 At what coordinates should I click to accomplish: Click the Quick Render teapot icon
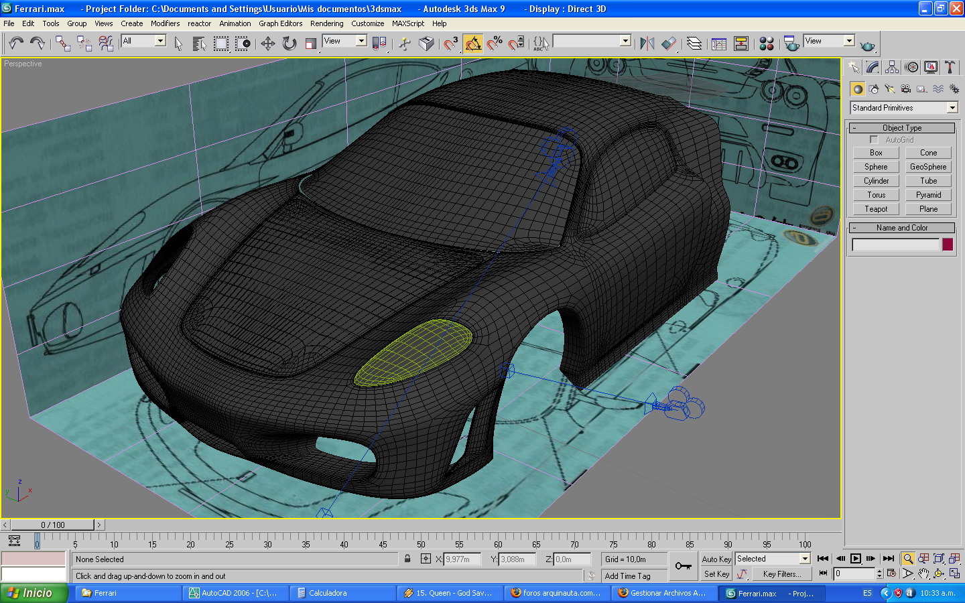[x=867, y=45]
